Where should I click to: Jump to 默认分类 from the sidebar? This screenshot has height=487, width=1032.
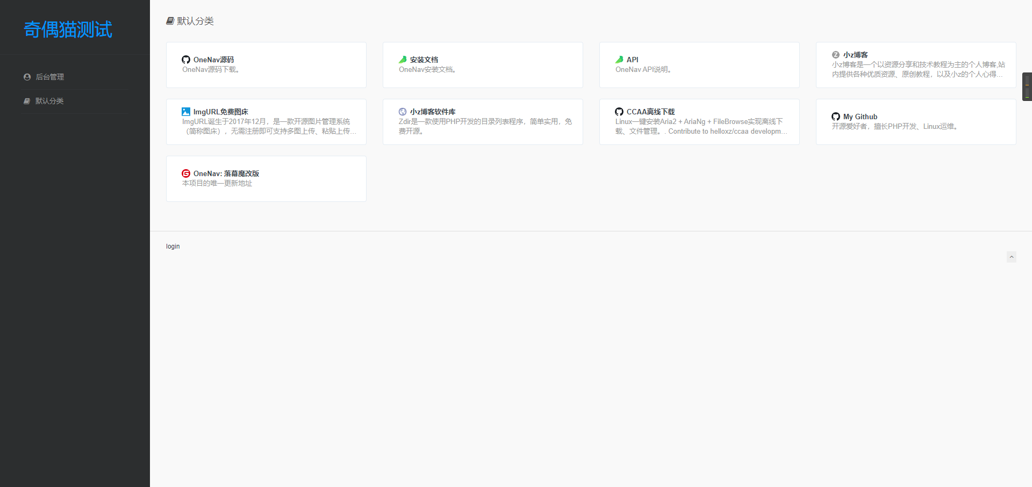[x=49, y=101]
